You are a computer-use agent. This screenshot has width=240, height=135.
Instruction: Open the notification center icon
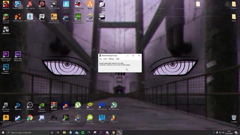(x=237, y=132)
